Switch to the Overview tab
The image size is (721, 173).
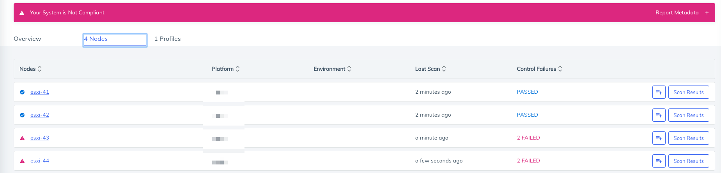[27, 39]
